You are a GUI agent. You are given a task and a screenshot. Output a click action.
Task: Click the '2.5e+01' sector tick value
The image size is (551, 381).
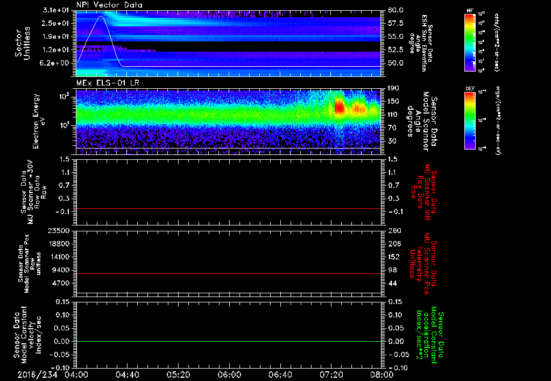(56, 23)
